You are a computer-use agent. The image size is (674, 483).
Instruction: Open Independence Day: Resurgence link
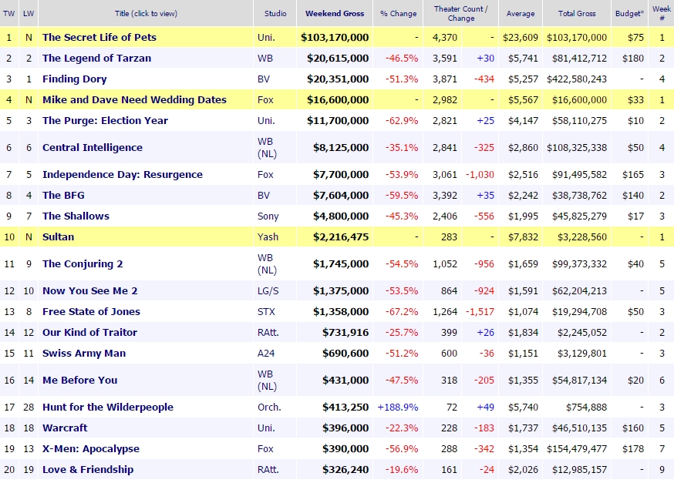click(123, 175)
